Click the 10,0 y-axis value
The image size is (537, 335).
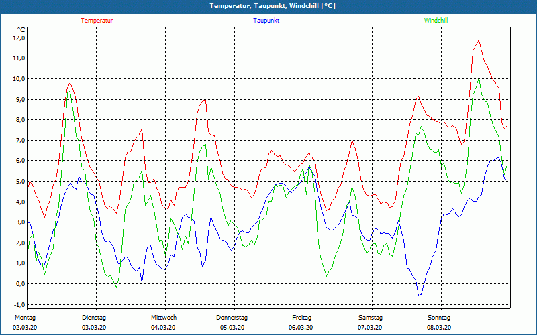click(19, 79)
